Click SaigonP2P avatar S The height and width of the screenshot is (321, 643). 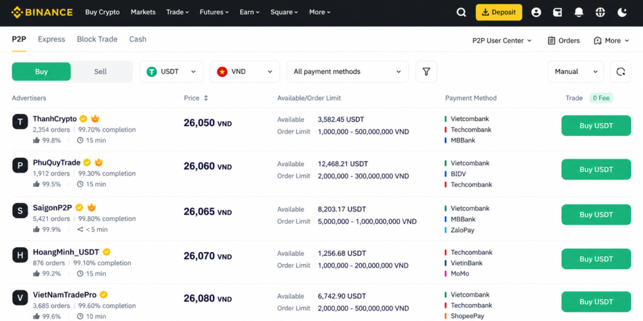[x=20, y=211]
